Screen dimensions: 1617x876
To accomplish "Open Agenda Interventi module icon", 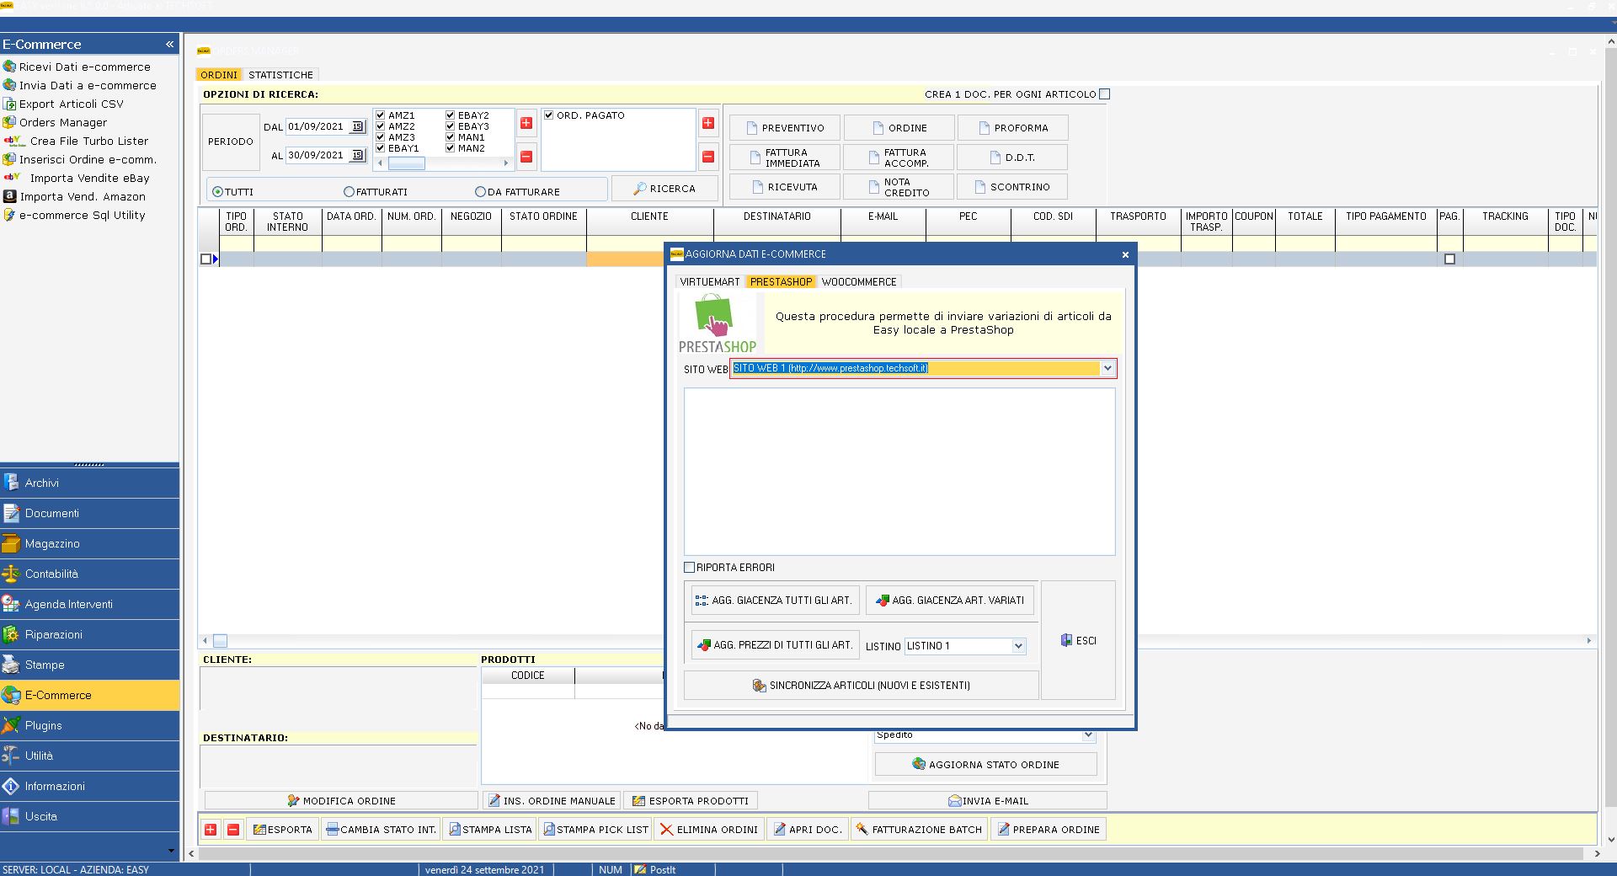I will pyautogui.click(x=11, y=604).
